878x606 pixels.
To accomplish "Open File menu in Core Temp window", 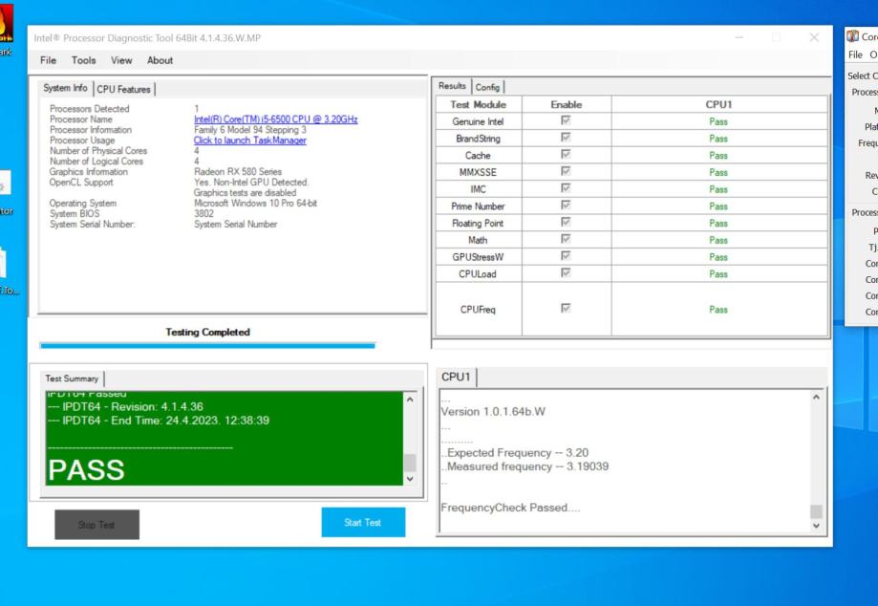I will pos(855,54).
